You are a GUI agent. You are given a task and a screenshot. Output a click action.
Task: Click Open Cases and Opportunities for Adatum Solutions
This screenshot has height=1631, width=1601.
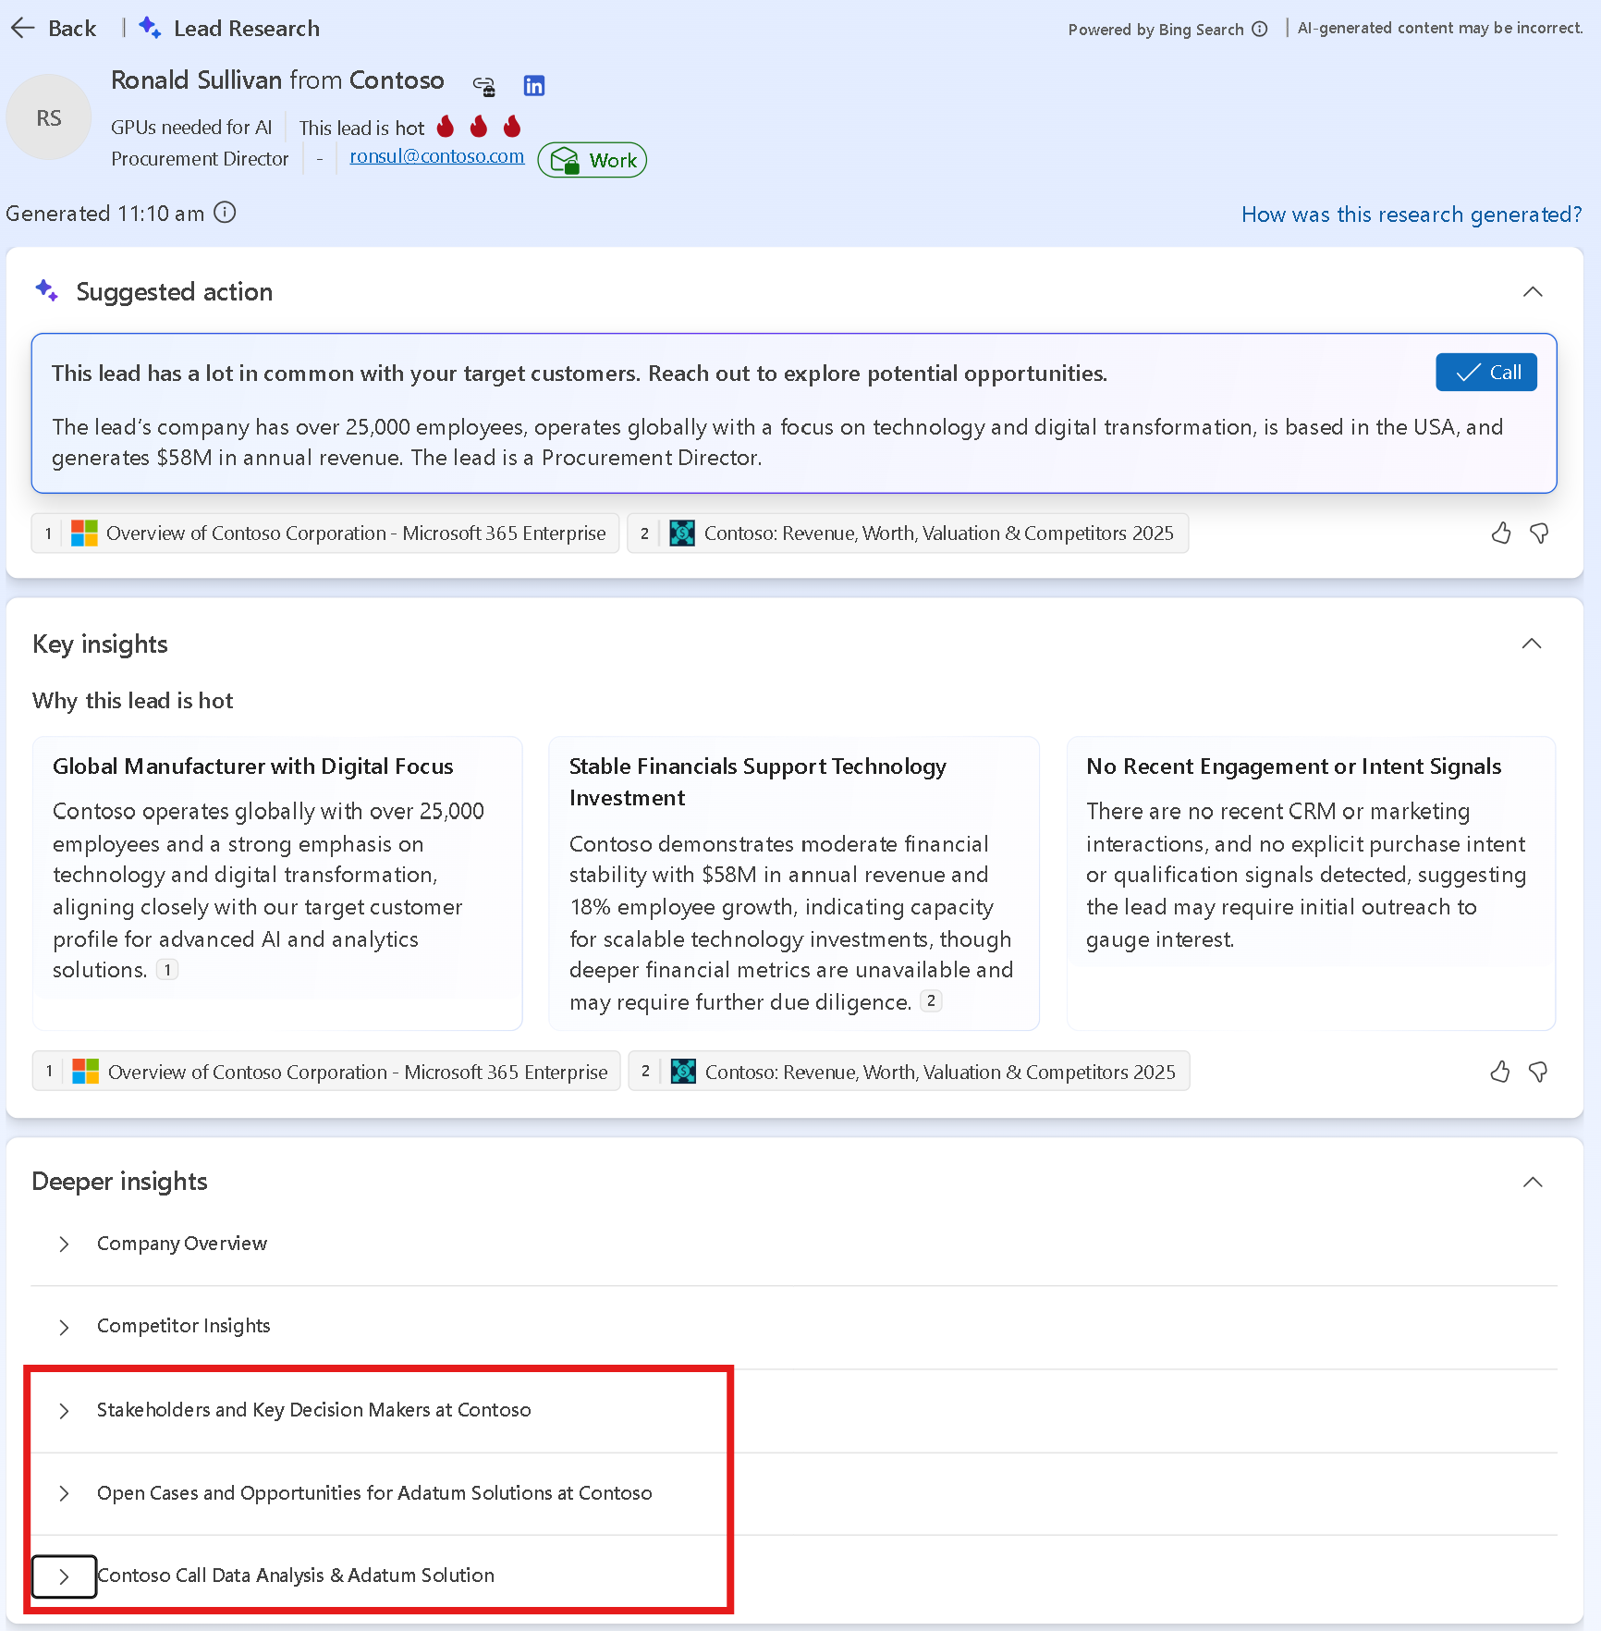tap(374, 1493)
